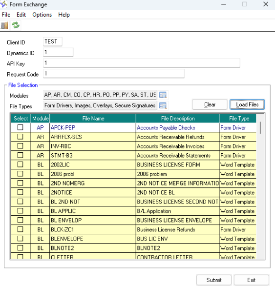Open the Edit menu
This screenshot has width=275, height=287.
[21, 15]
